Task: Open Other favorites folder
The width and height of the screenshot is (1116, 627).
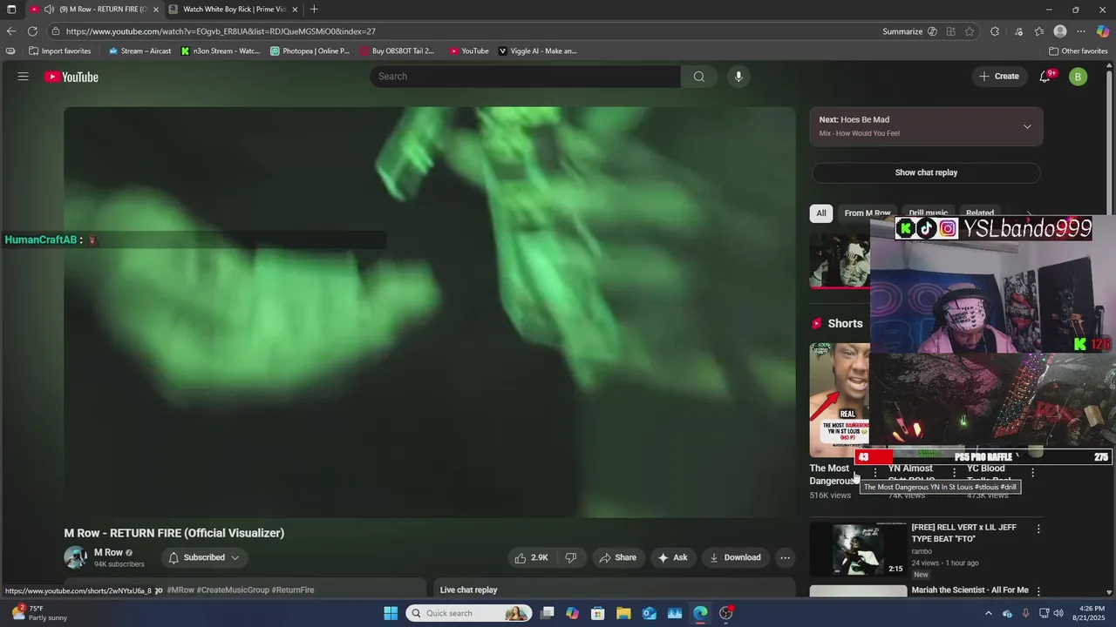Action: coord(1078,51)
